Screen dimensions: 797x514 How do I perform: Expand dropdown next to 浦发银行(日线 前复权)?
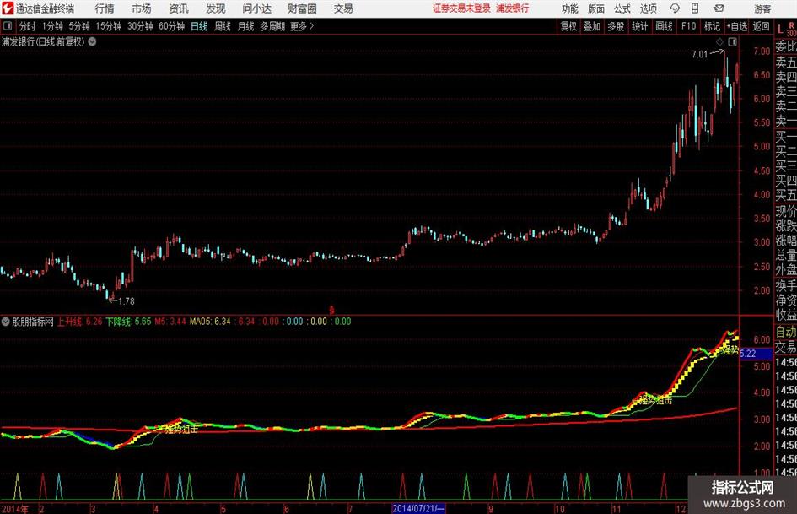pyautogui.click(x=92, y=41)
